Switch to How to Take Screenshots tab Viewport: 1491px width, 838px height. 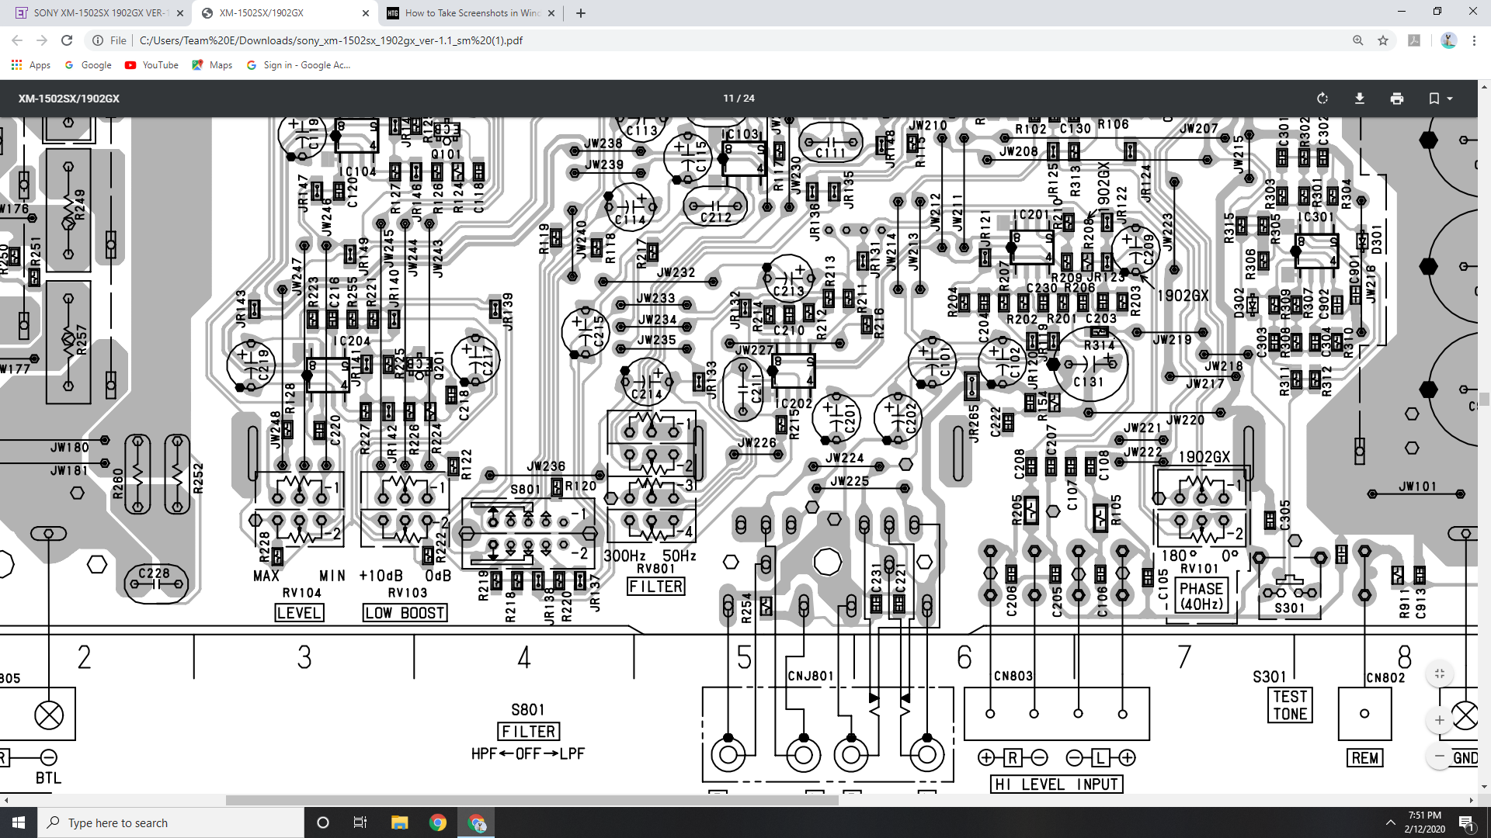click(471, 13)
